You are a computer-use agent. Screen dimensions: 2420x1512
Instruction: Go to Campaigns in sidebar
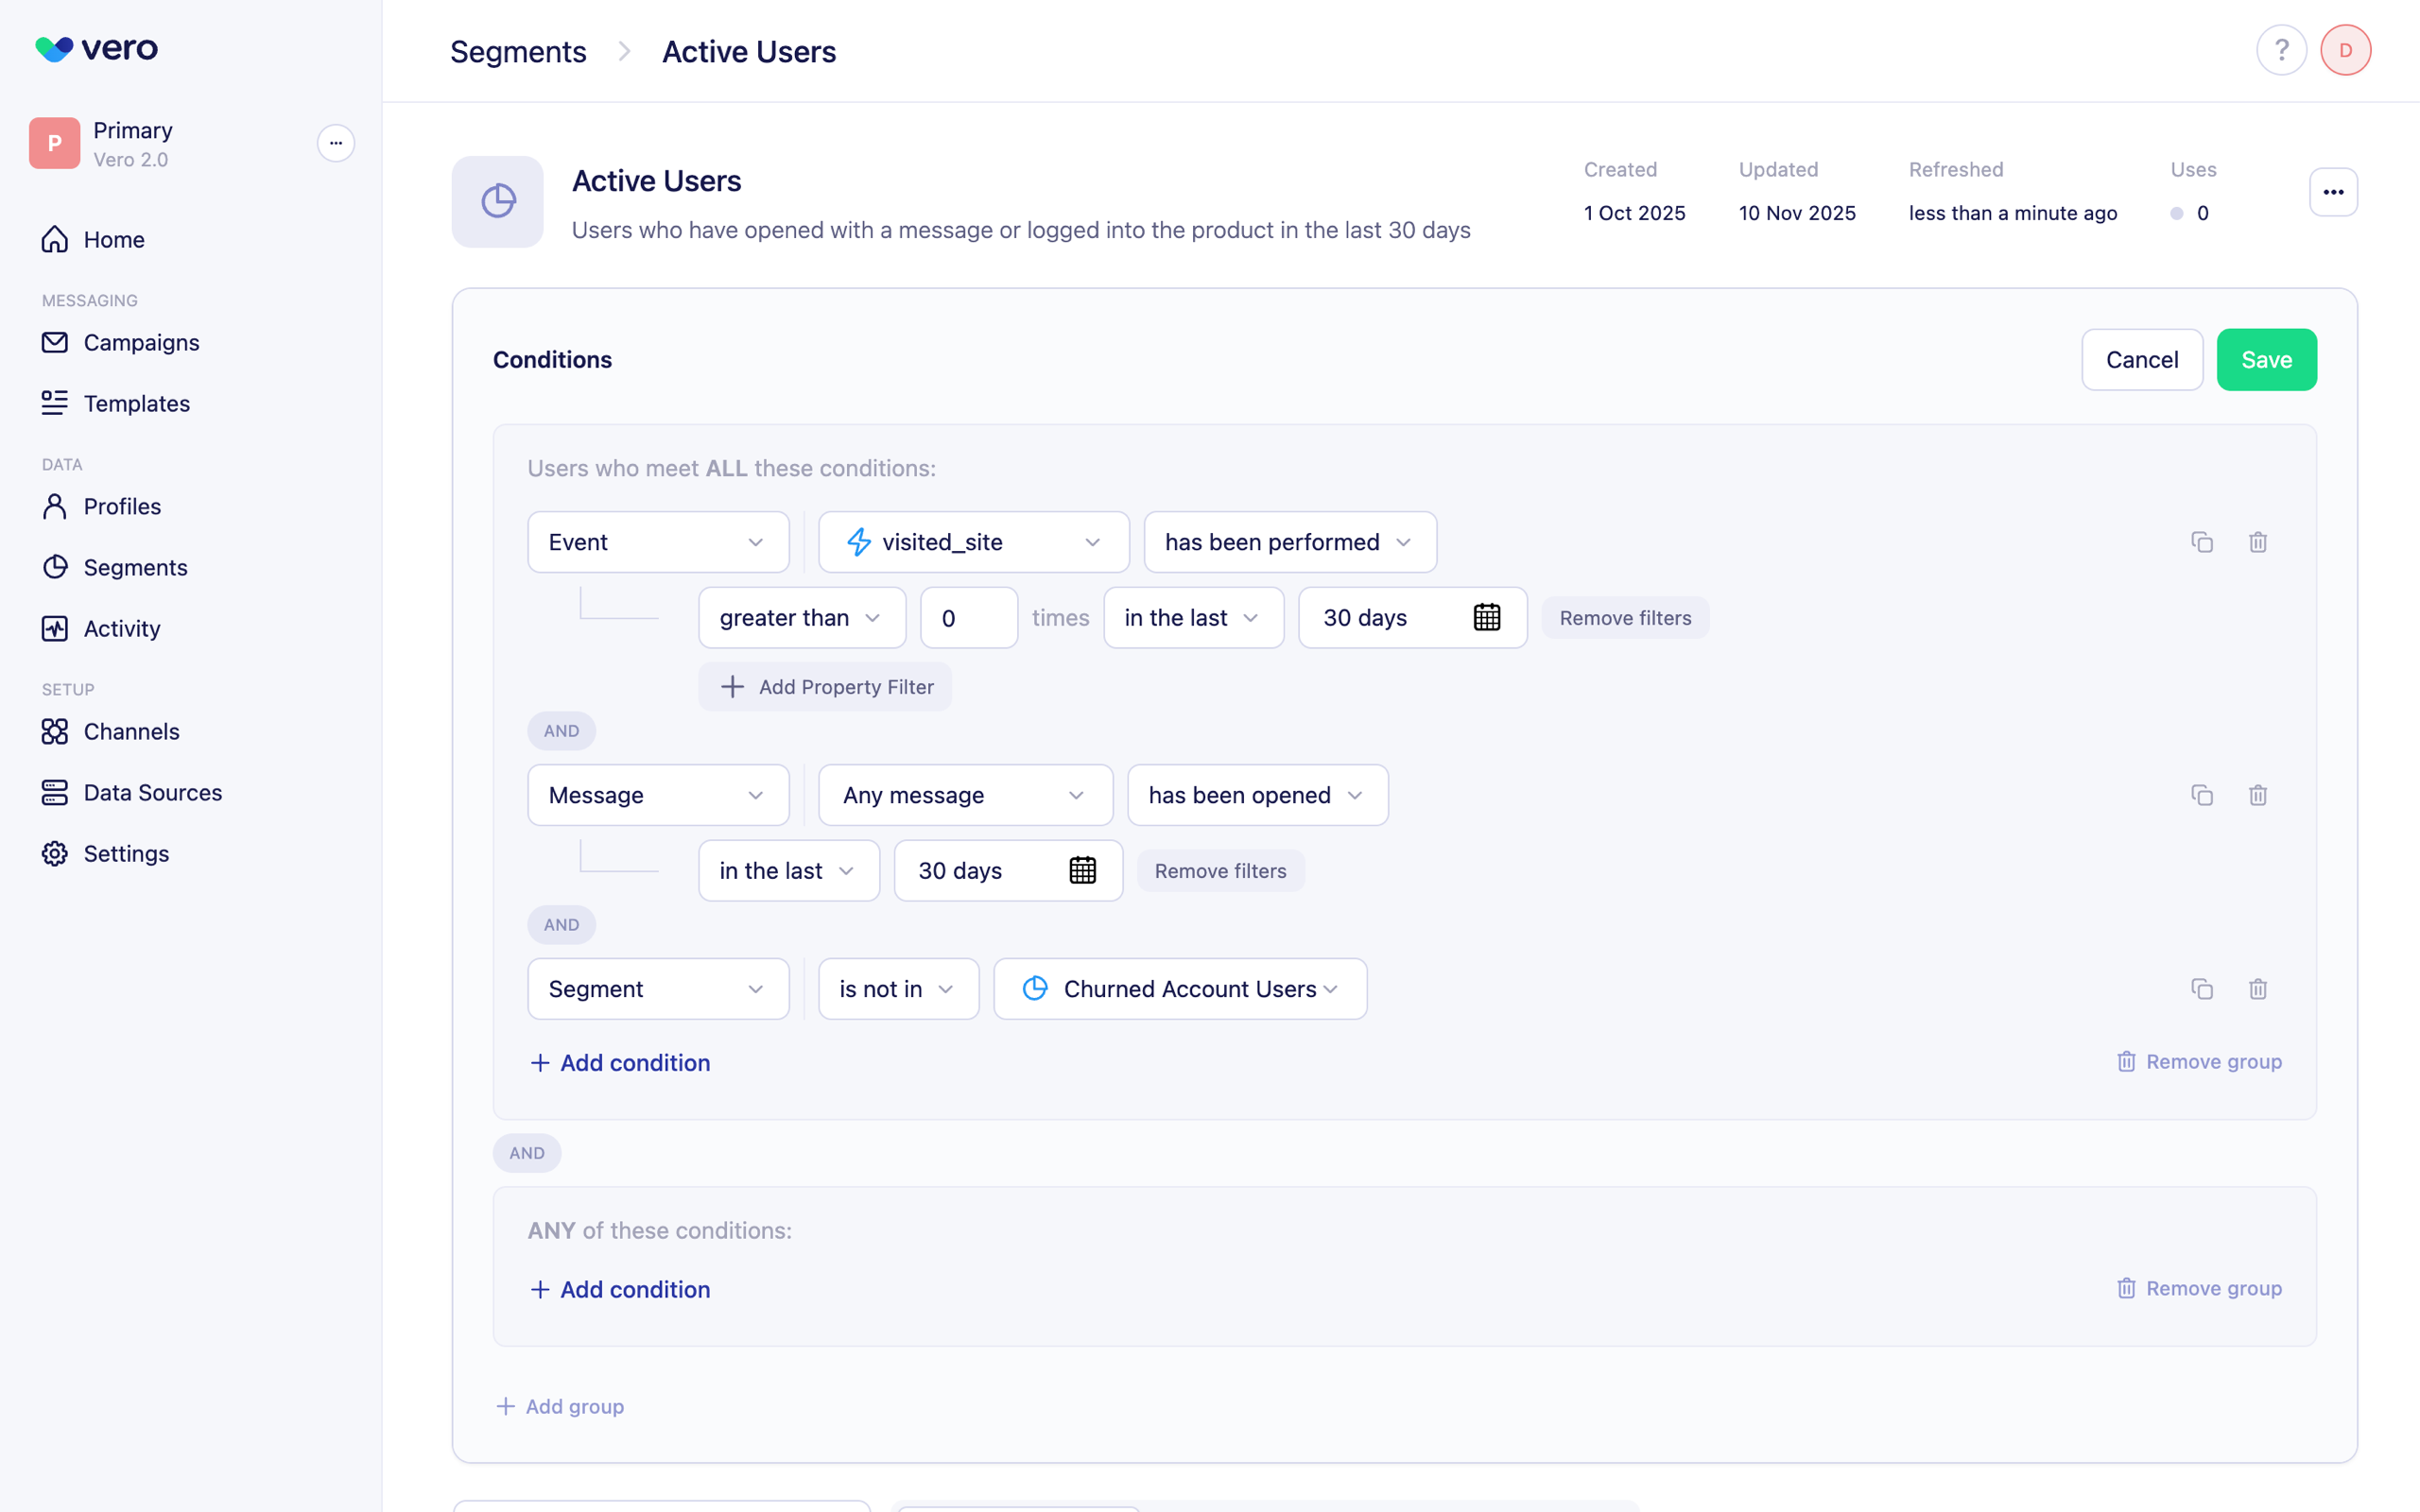pyautogui.click(x=141, y=343)
